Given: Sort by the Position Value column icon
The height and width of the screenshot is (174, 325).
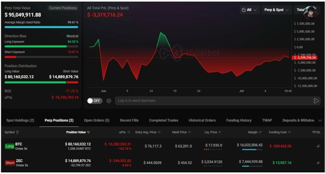Looking at the screenshot, I should click(x=88, y=132).
